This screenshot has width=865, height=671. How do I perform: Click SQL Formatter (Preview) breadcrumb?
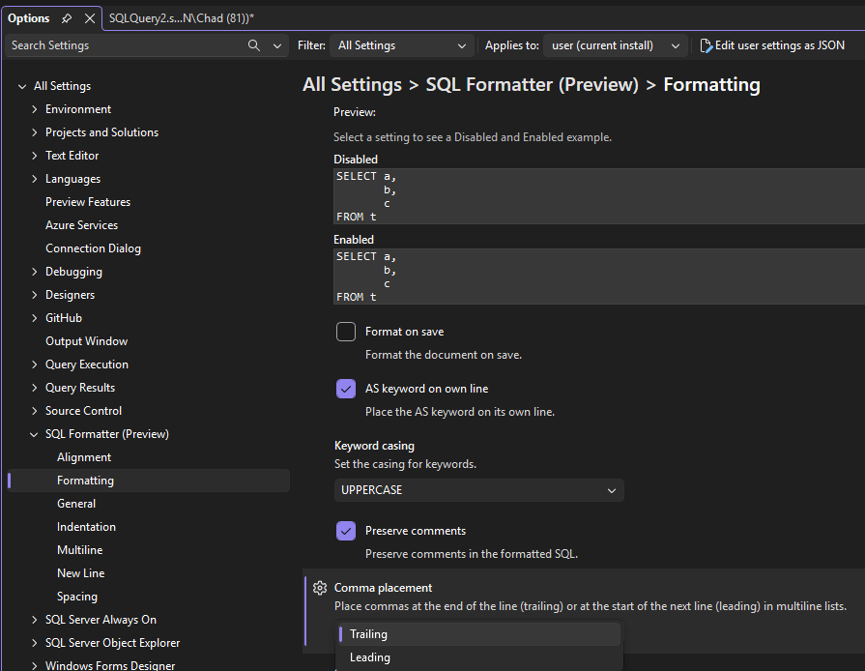click(532, 84)
